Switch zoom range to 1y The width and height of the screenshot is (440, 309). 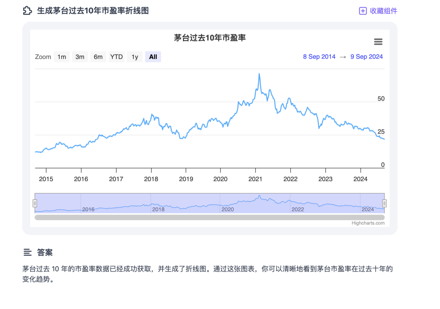(135, 57)
